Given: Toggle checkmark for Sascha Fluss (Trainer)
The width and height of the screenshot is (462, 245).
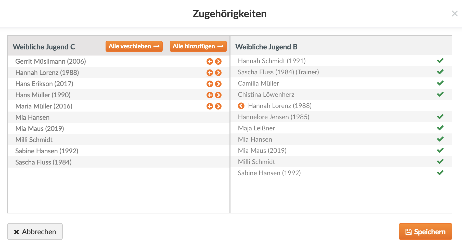Looking at the screenshot, I should click(x=440, y=72).
